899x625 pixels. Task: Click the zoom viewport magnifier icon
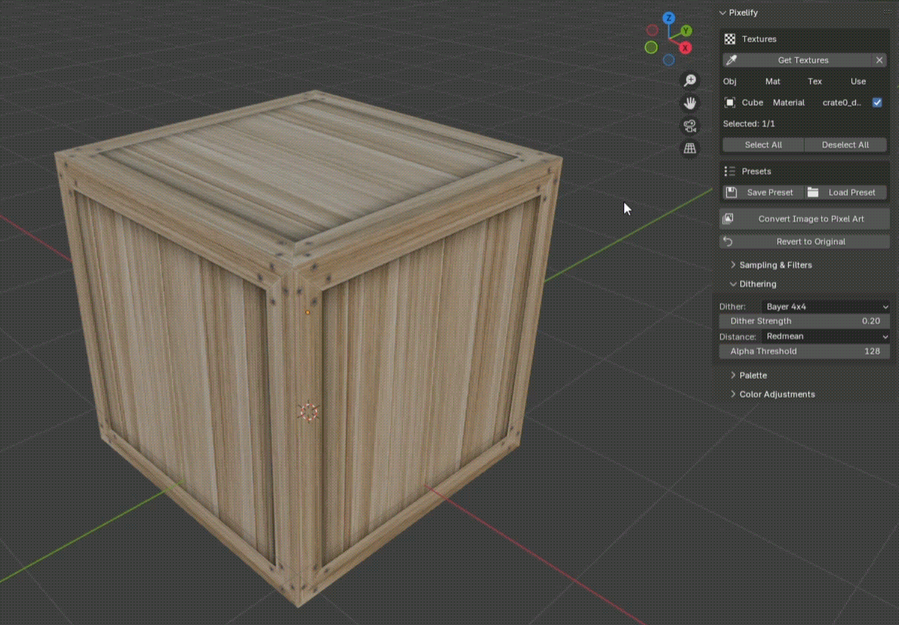click(x=690, y=80)
